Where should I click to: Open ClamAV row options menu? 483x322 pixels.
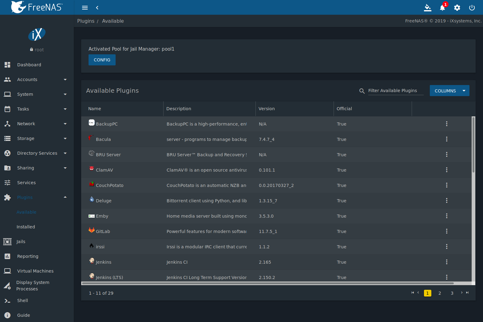pyautogui.click(x=447, y=170)
